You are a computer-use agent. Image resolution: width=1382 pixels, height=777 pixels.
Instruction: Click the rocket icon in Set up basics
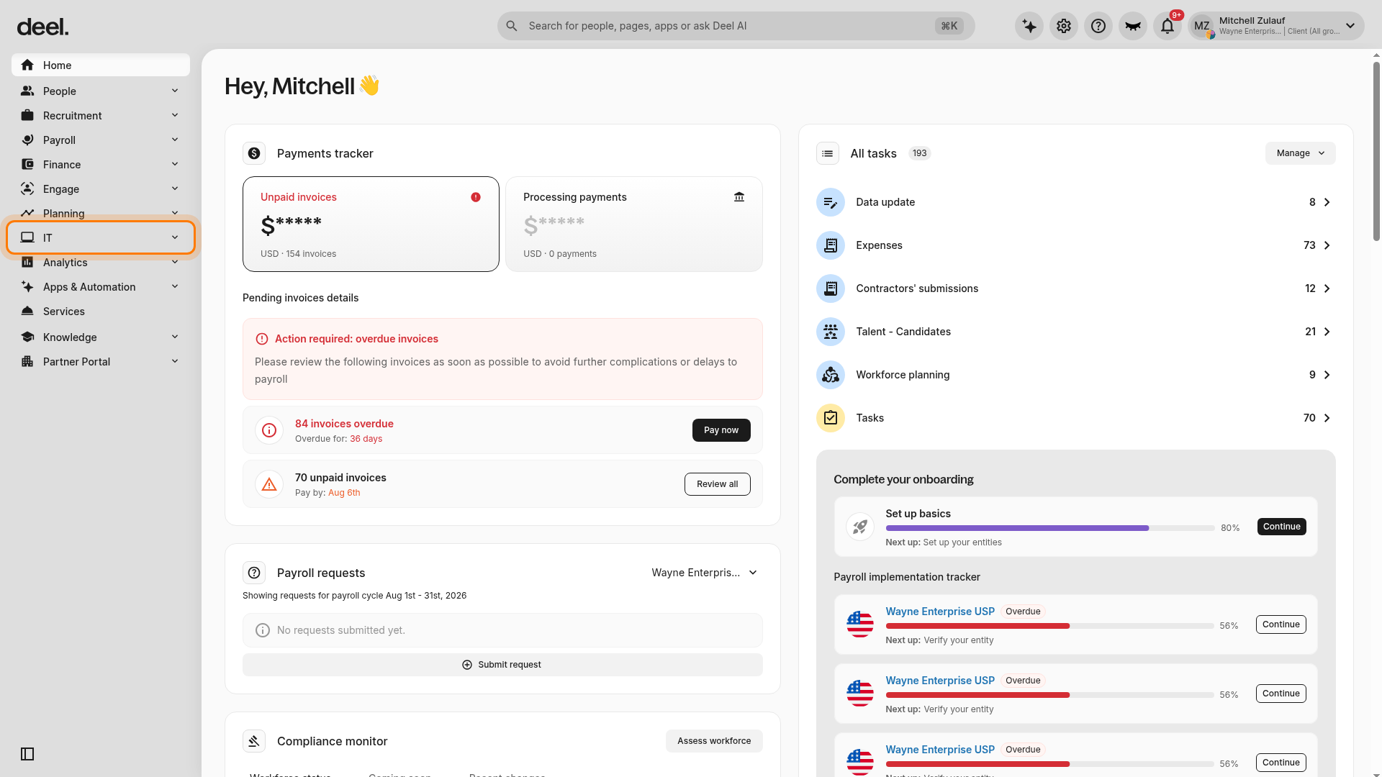tap(860, 527)
